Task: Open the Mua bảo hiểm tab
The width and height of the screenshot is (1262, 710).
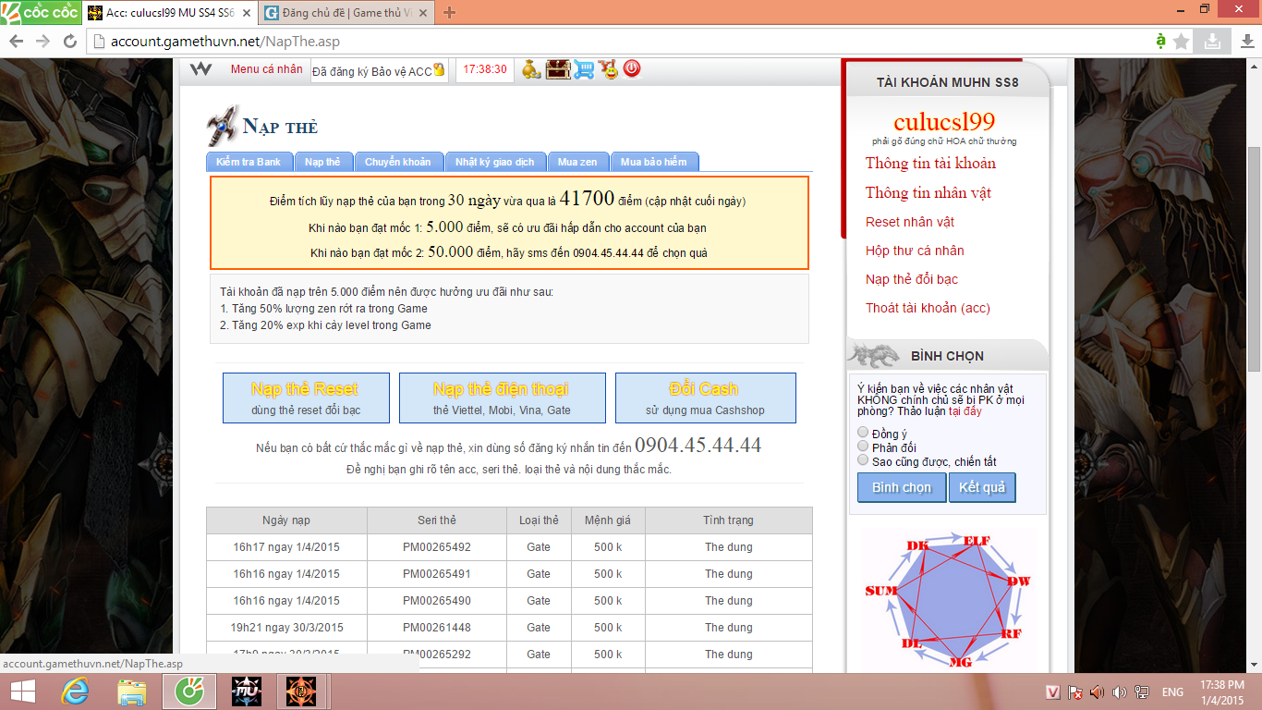Action: [x=654, y=162]
